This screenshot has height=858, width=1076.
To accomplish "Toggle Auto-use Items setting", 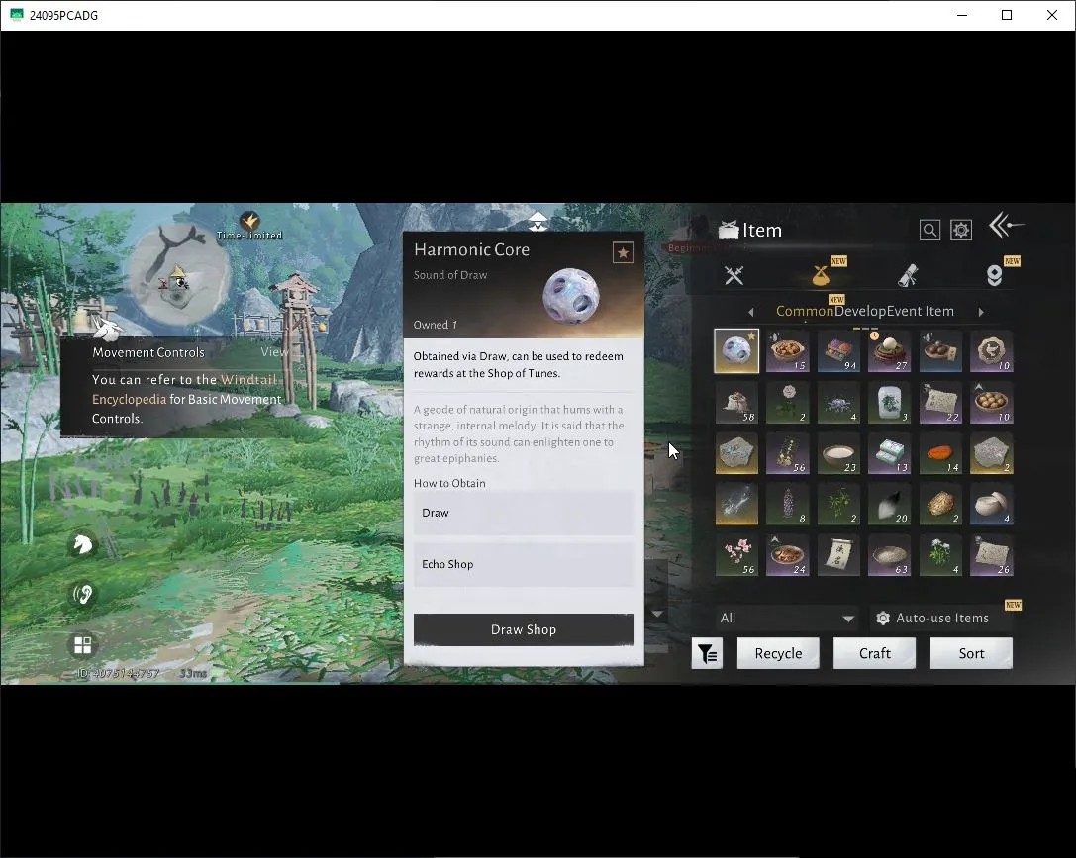I will pyautogui.click(x=933, y=618).
